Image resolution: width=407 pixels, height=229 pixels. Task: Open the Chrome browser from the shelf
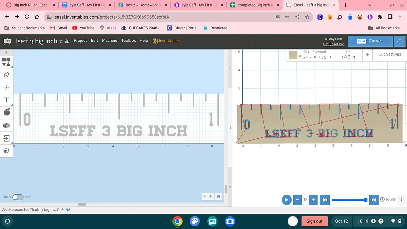pos(177,221)
